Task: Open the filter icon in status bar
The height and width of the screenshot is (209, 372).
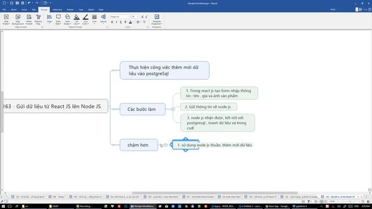Action: pyautogui.click(x=309, y=201)
